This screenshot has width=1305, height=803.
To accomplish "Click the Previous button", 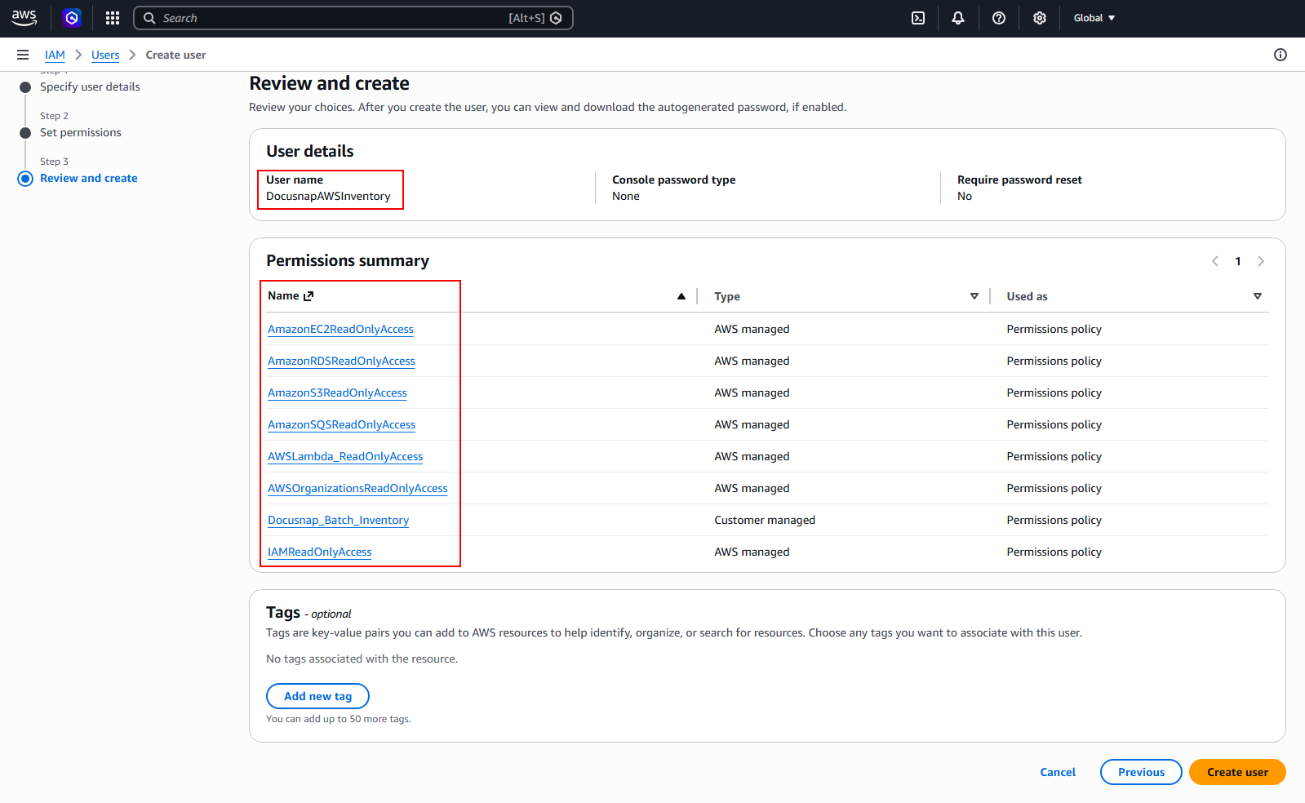I will tap(1141, 772).
